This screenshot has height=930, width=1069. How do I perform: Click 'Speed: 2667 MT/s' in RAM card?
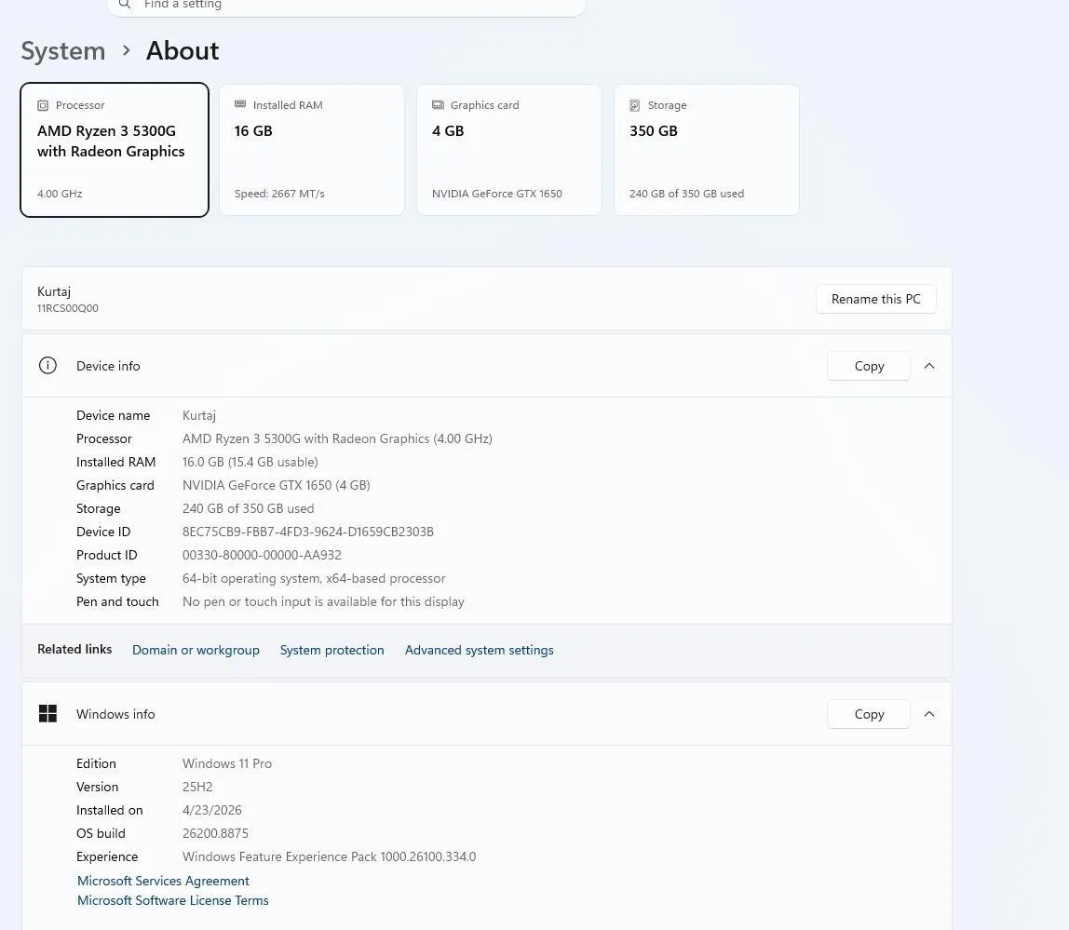coord(279,194)
